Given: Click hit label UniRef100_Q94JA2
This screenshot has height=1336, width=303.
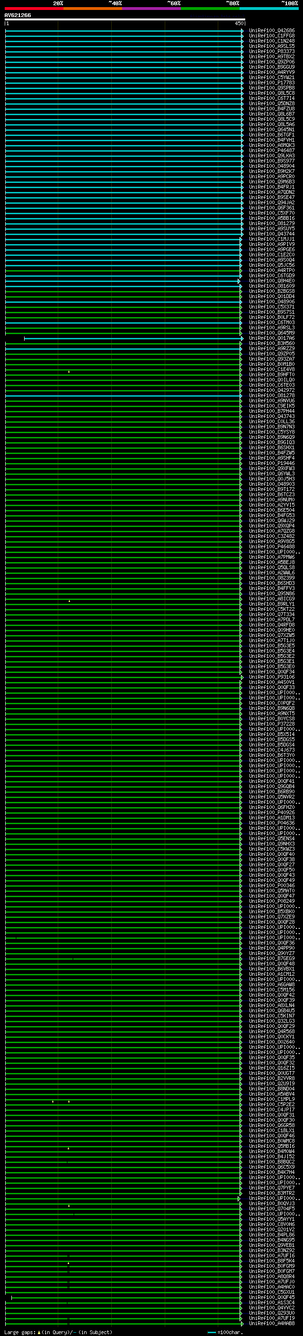Looking at the screenshot, I should 271,203.
